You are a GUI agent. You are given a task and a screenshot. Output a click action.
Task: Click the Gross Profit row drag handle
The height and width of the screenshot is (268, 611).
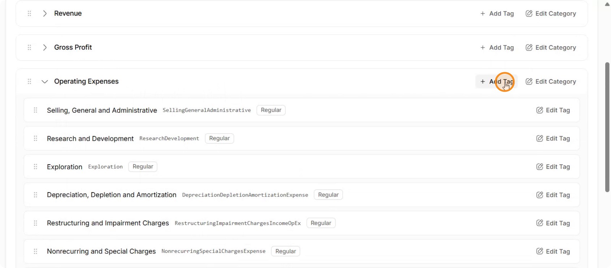coord(29,47)
